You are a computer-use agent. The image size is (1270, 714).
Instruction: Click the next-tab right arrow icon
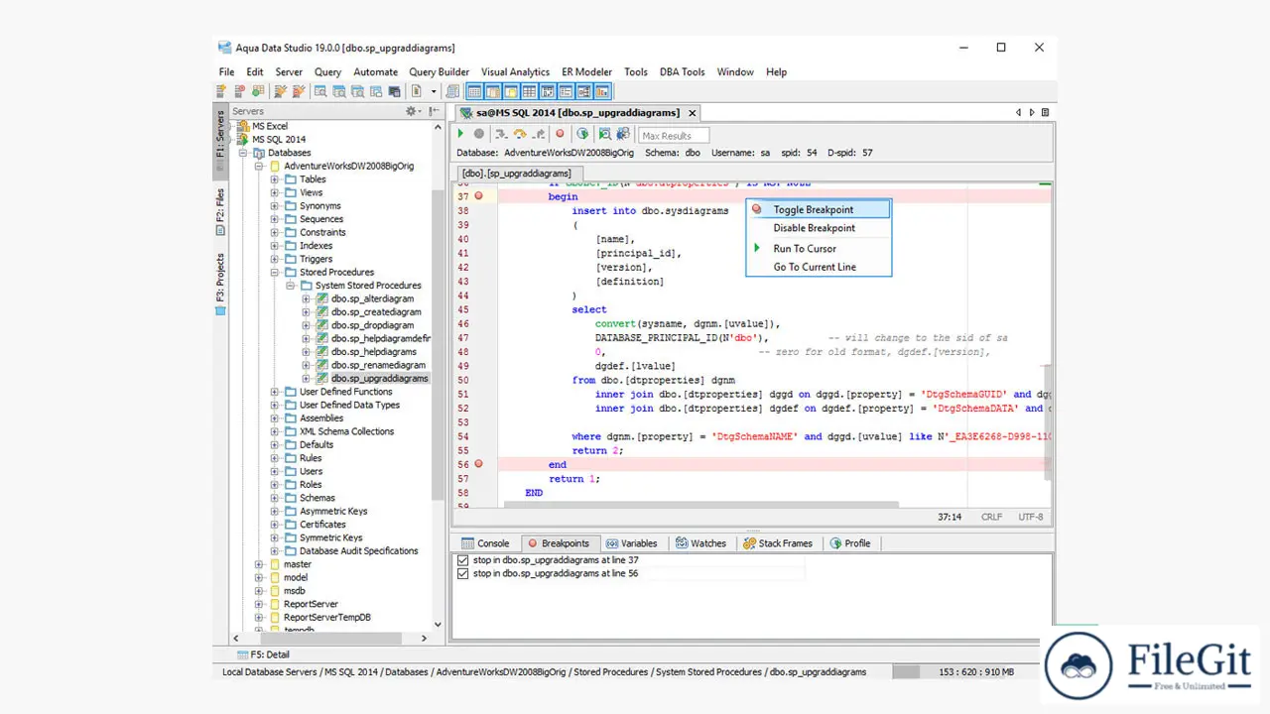(1032, 112)
